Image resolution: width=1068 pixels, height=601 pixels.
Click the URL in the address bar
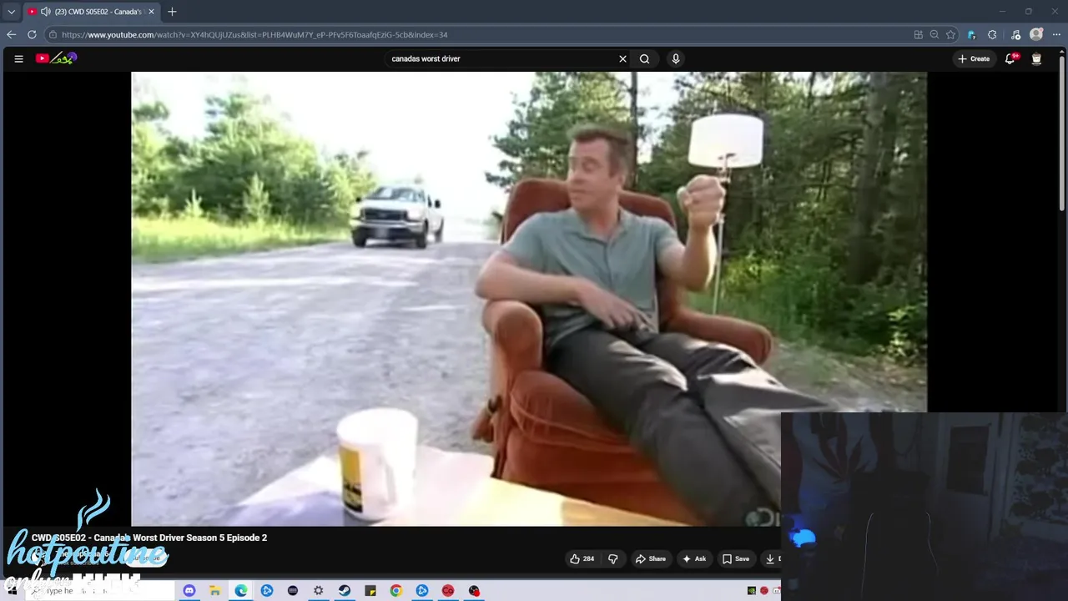point(254,34)
